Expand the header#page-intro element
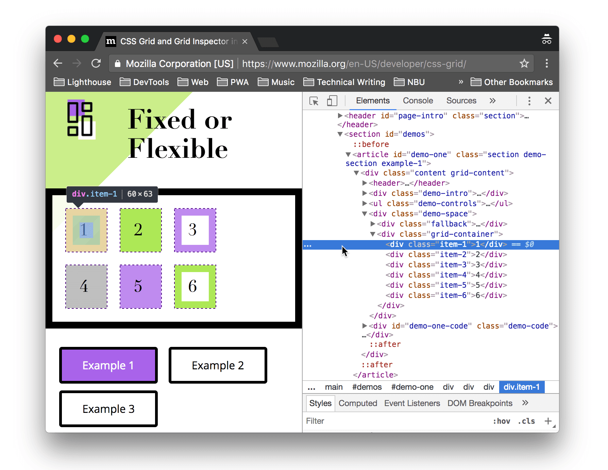This screenshot has width=608, height=470. pos(340,116)
